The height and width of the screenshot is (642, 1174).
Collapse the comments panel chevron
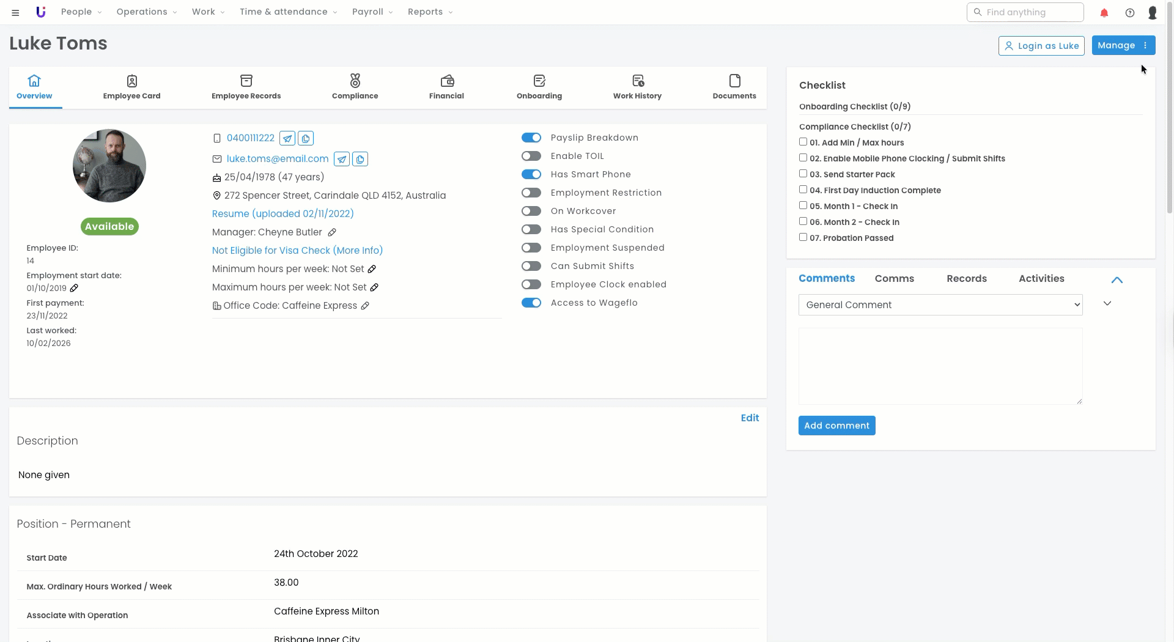[x=1117, y=280]
